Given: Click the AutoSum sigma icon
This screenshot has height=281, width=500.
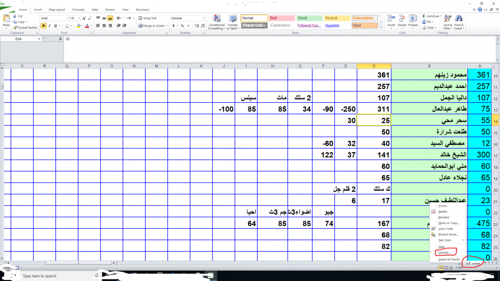Looking at the screenshot, I should tap(424, 16).
